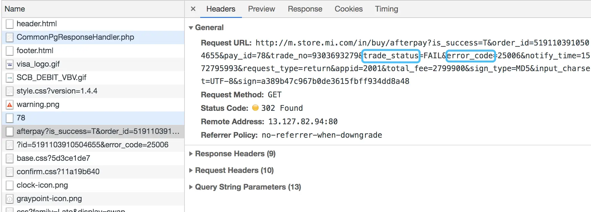Switch to the Preview tab
The width and height of the screenshot is (591, 212).
click(x=261, y=9)
